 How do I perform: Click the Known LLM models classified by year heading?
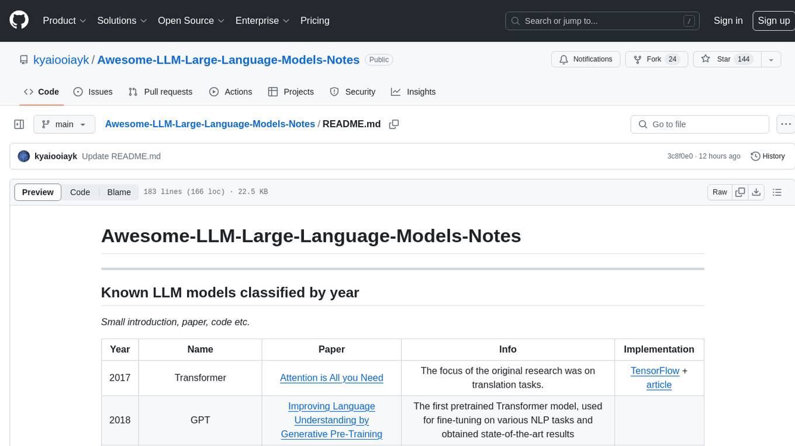[x=230, y=292]
